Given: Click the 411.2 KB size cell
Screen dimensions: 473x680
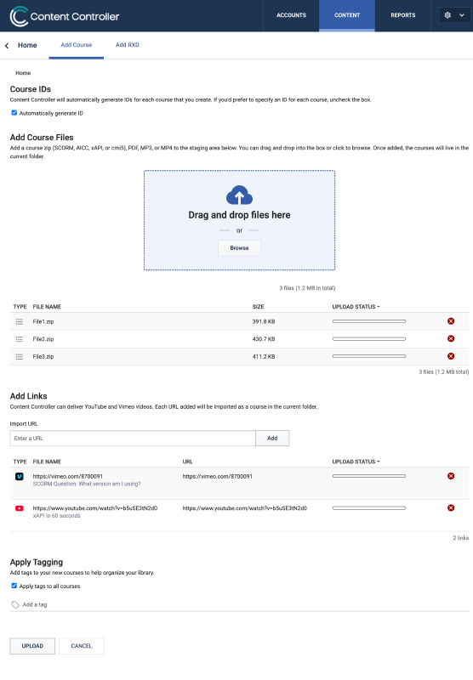Looking at the screenshot, I should pos(264,356).
